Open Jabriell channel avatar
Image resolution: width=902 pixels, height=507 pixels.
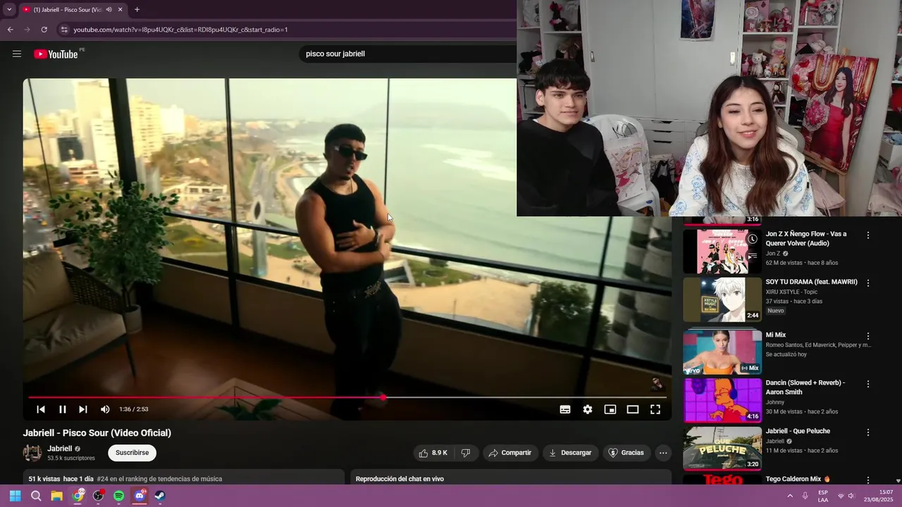pyautogui.click(x=32, y=453)
